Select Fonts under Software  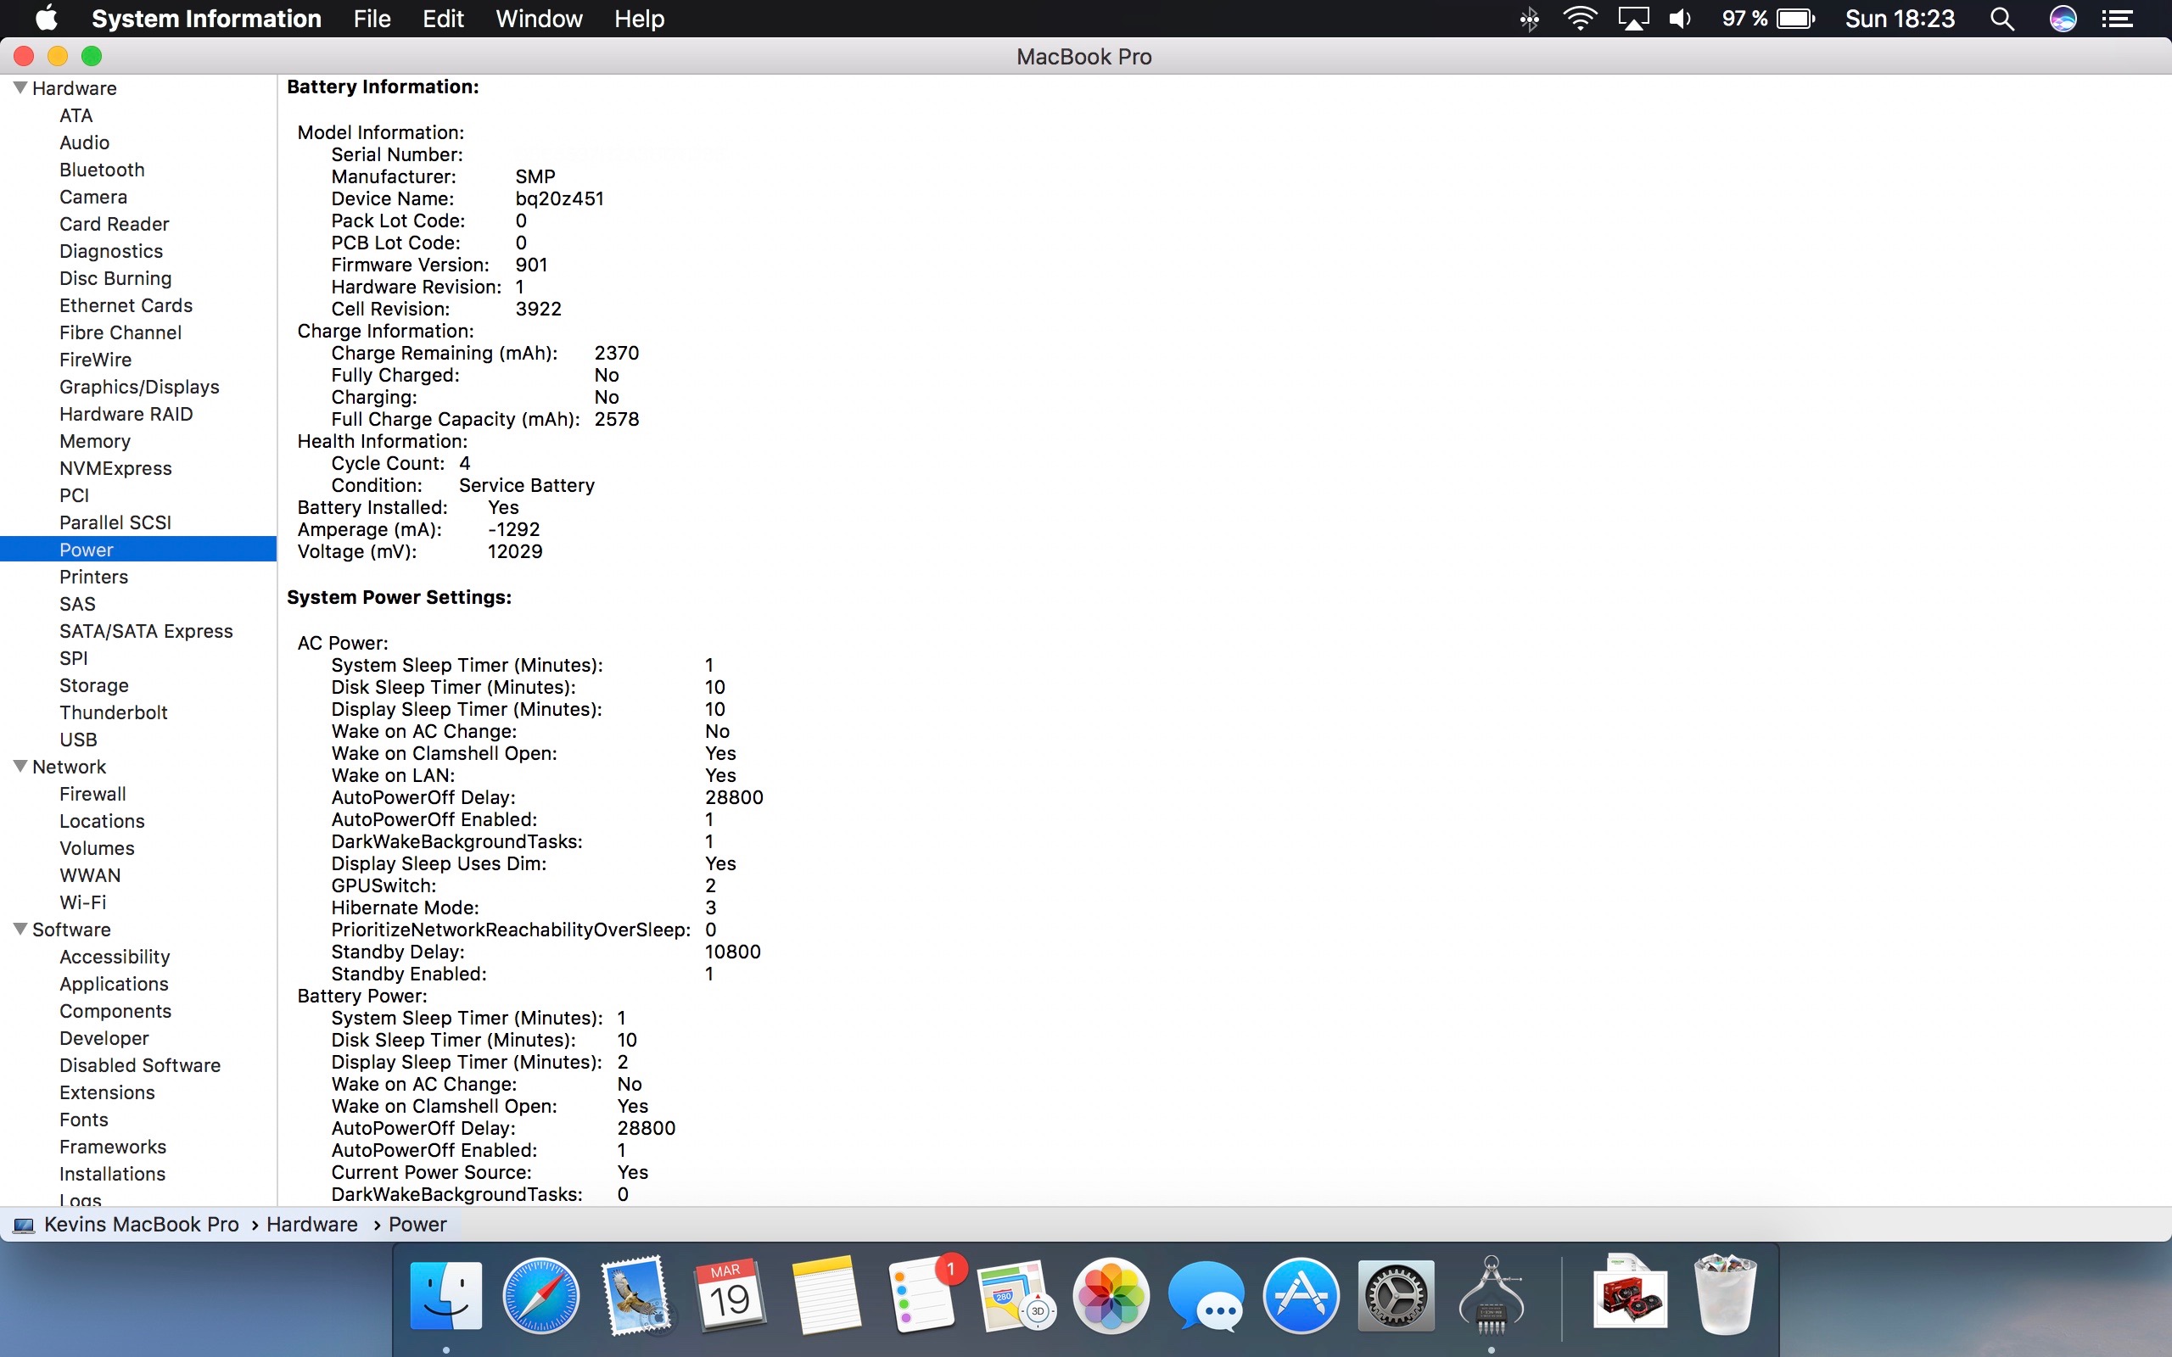coord(83,1120)
